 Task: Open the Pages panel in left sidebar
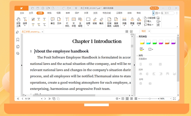pos(18,46)
